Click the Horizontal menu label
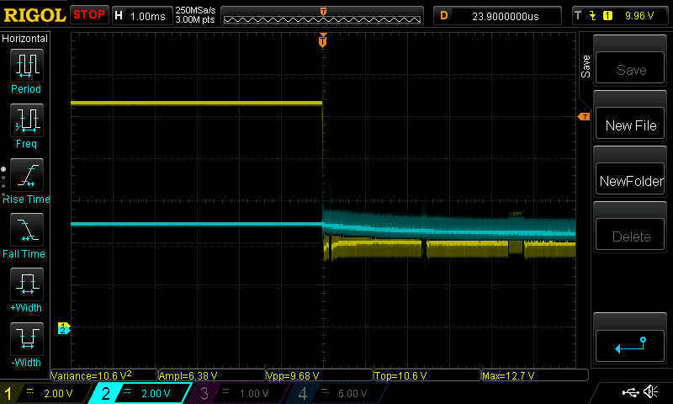Image resolution: width=673 pixels, height=404 pixels. point(24,38)
